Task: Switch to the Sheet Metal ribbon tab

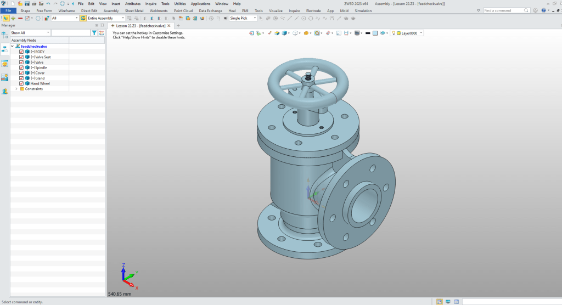Action: coord(134,10)
